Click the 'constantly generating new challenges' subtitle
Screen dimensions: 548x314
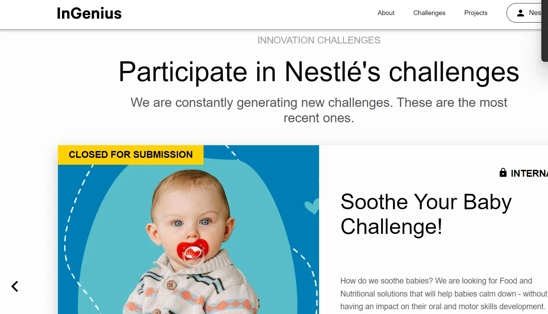pyautogui.click(x=319, y=110)
